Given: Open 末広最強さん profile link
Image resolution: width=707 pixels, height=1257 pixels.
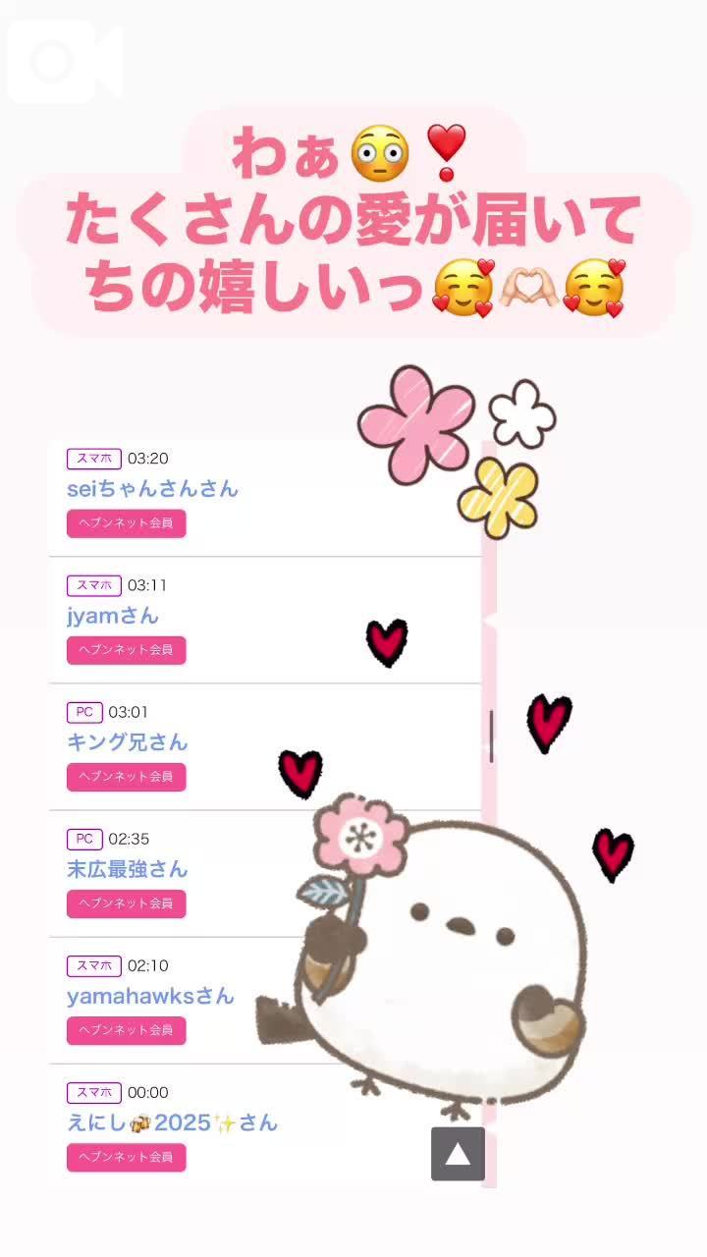Looking at the screenshot, I should pyautogui.click(x=127, y=869).
